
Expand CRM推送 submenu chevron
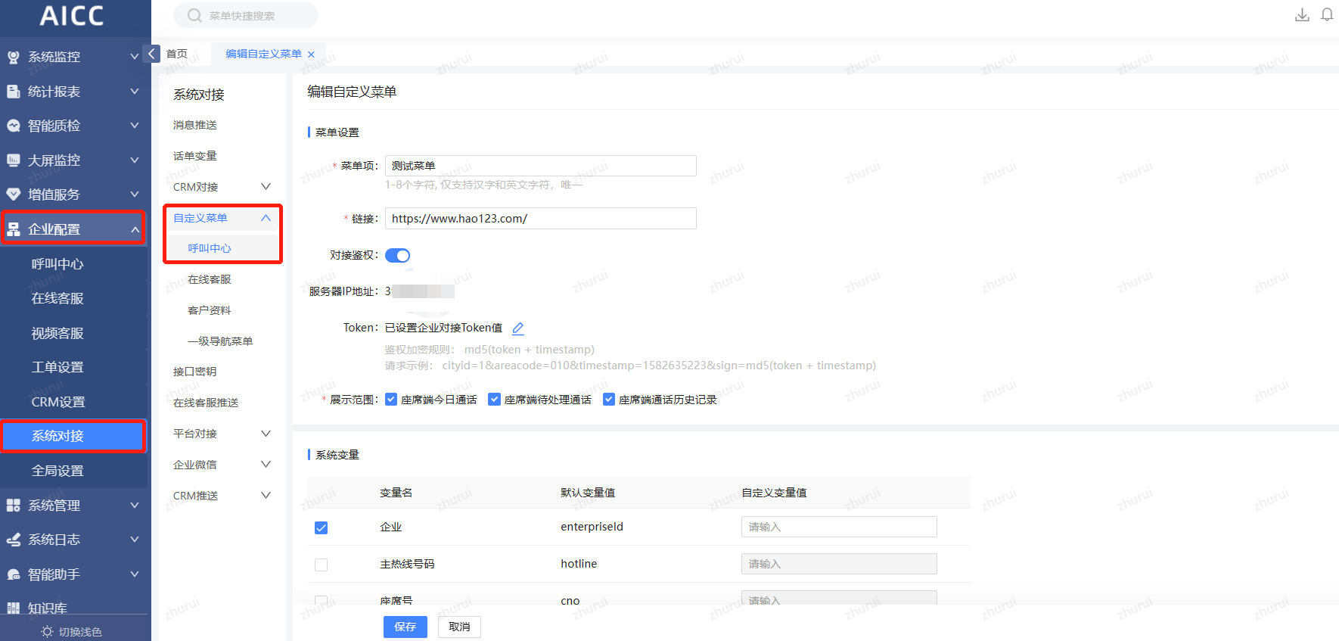pos(266,496)
